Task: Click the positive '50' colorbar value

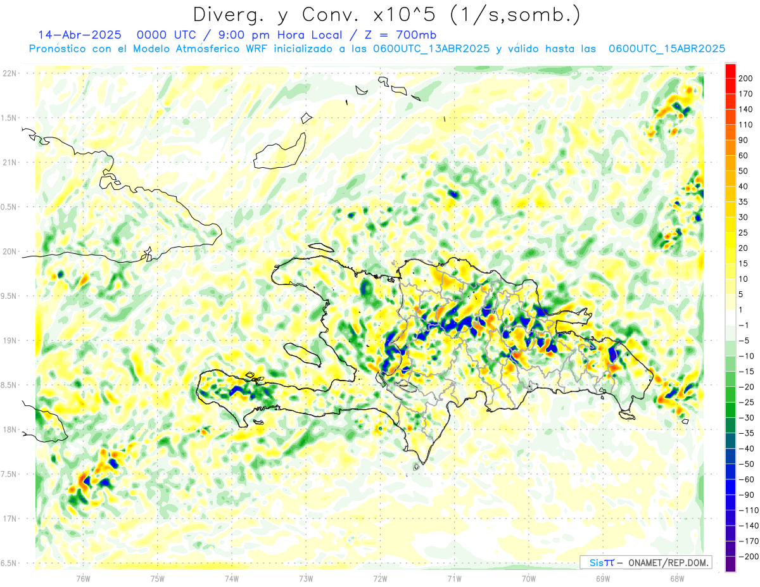Action: pos(744,171)
